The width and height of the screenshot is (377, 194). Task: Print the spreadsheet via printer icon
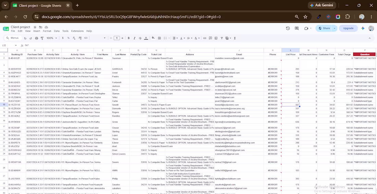coord(37,38)
